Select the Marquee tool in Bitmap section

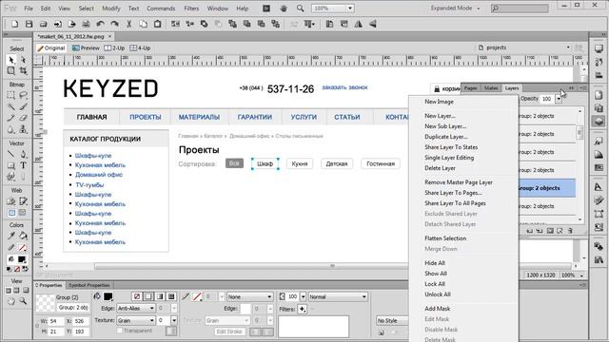10,95
